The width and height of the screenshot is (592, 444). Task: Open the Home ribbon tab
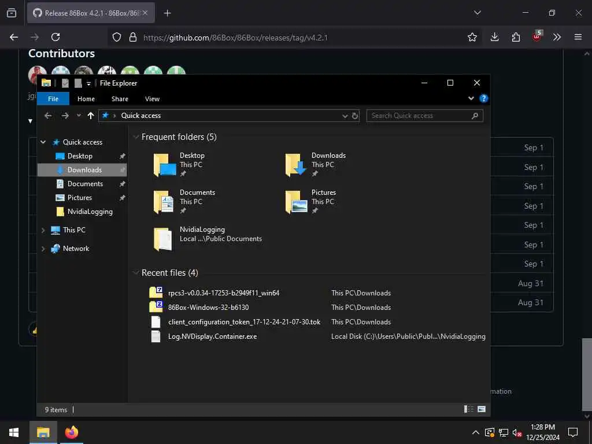[86, 98]
